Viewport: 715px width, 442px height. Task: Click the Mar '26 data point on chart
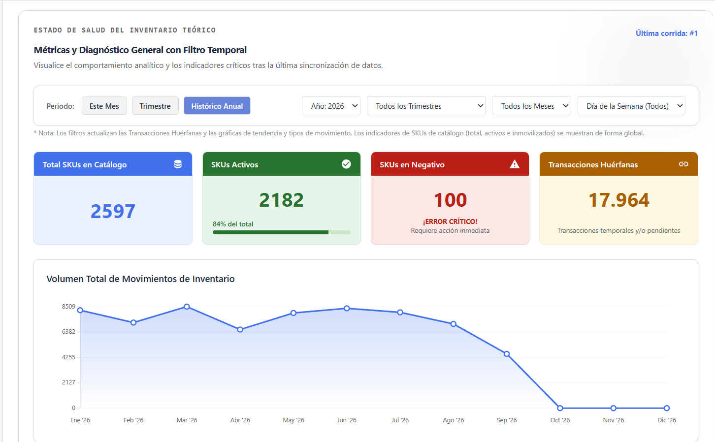pyautogui.click(x=187, y=307)
